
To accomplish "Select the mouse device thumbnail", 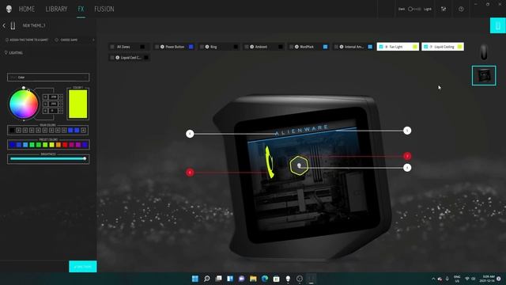I will tap(484, 51).
